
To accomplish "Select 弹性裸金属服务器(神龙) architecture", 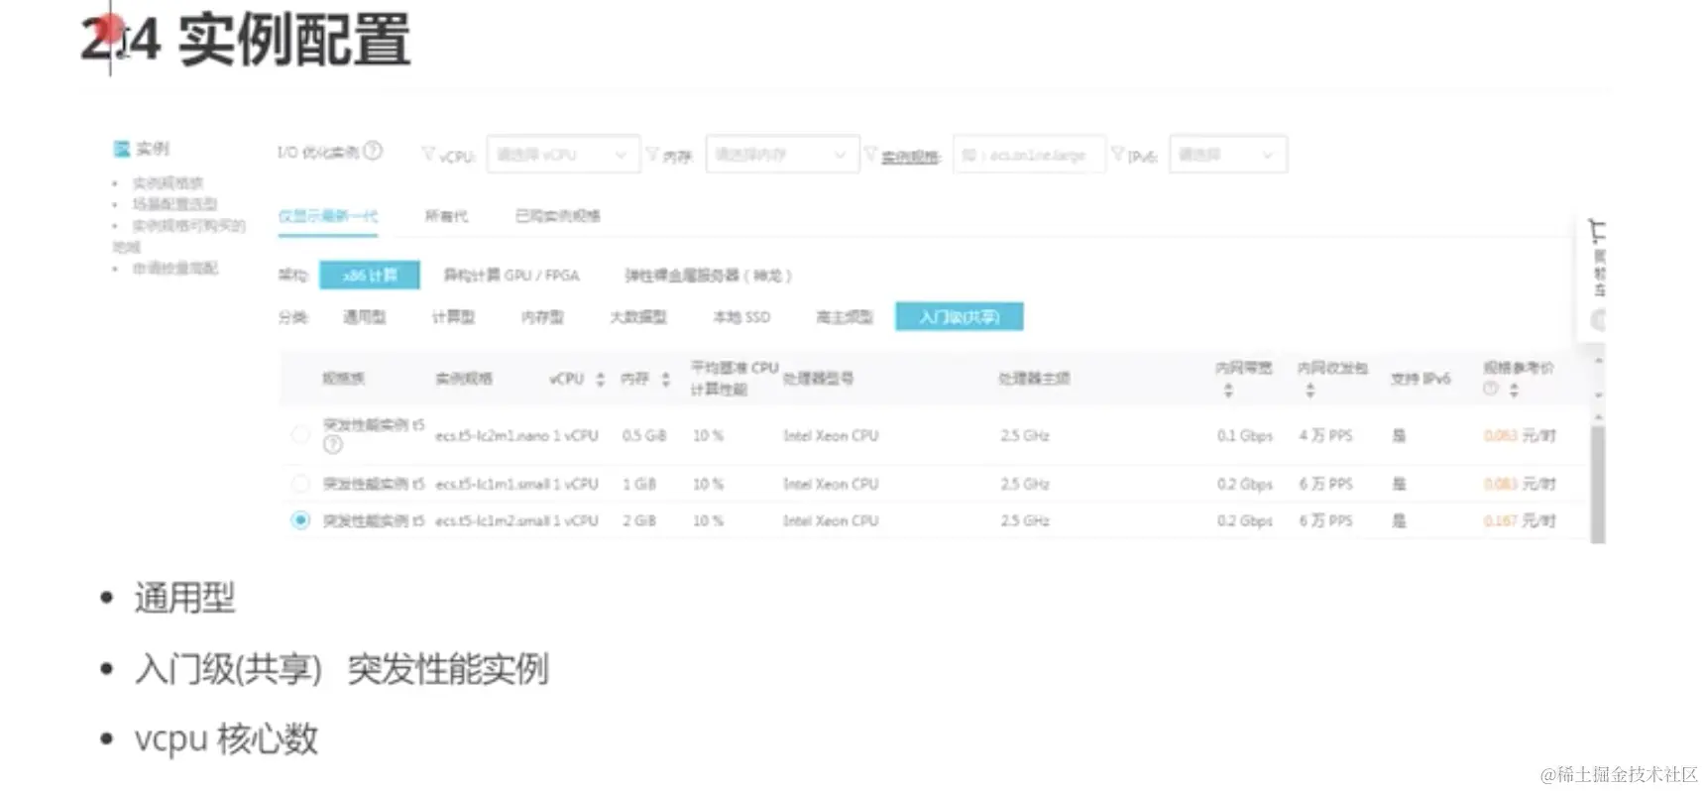I will click(708, 275).
